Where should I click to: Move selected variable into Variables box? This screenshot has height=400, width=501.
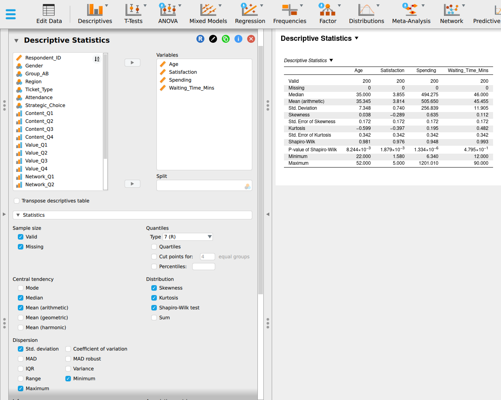coord(132,63)
